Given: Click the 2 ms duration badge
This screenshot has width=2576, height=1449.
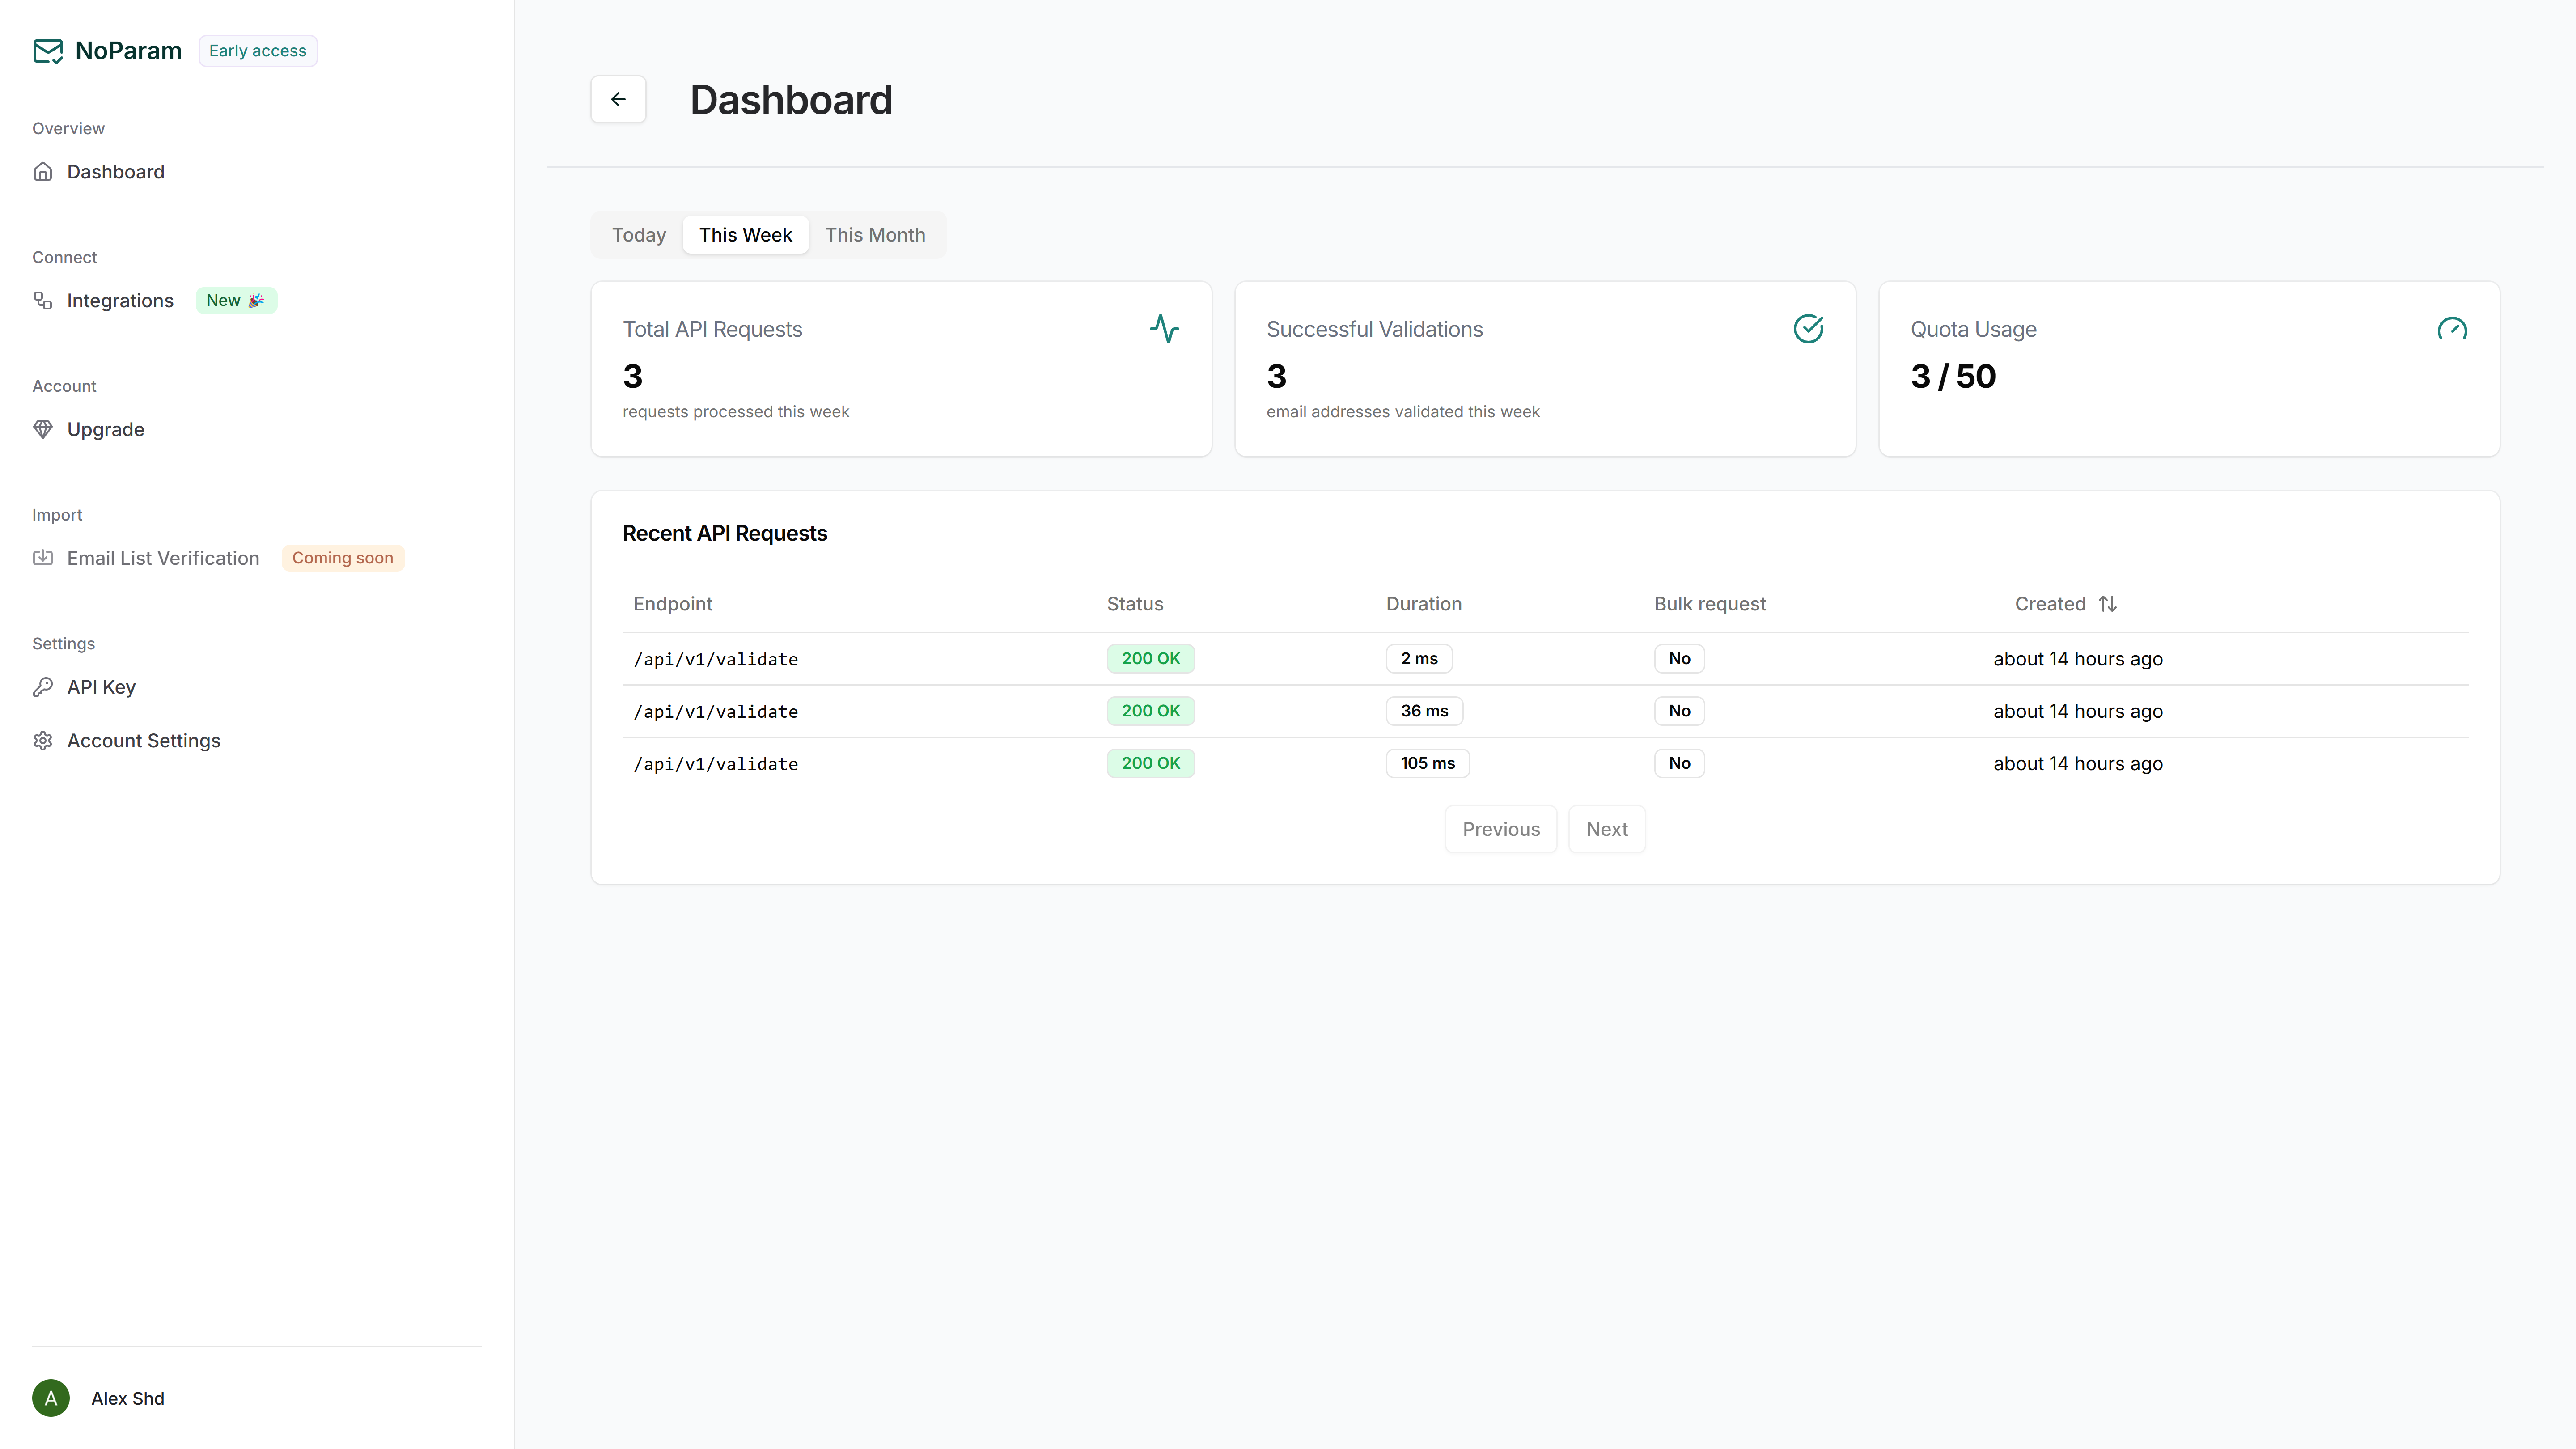Looking at the screenshot, I should coord(1419,659).
